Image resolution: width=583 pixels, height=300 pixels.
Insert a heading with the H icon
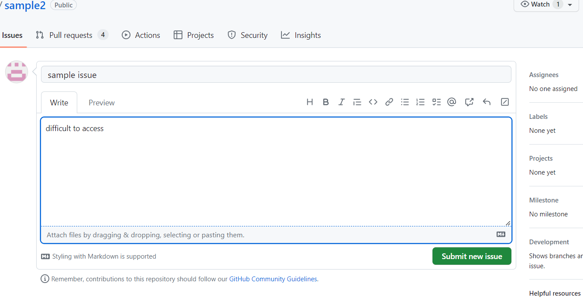[310, 102]
